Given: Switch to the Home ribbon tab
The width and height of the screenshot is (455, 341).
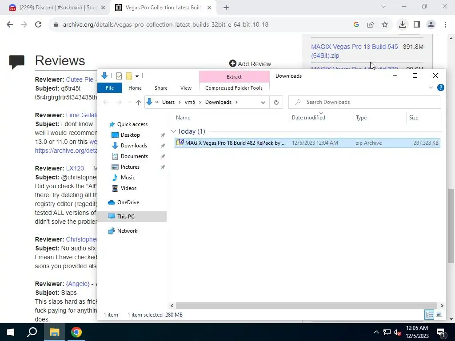Looking at the screenshot, I should coord(135,88).
